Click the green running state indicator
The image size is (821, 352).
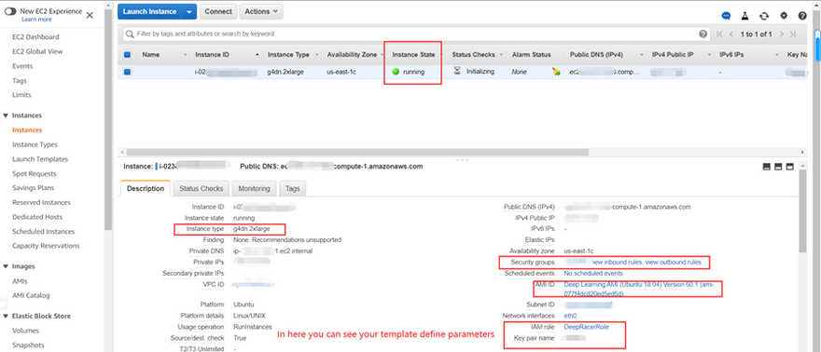(396, 72)
